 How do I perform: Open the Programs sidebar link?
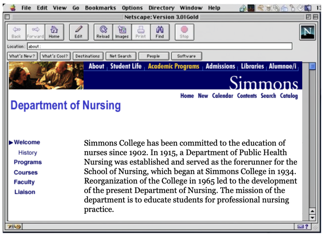[x=28, y=162]
